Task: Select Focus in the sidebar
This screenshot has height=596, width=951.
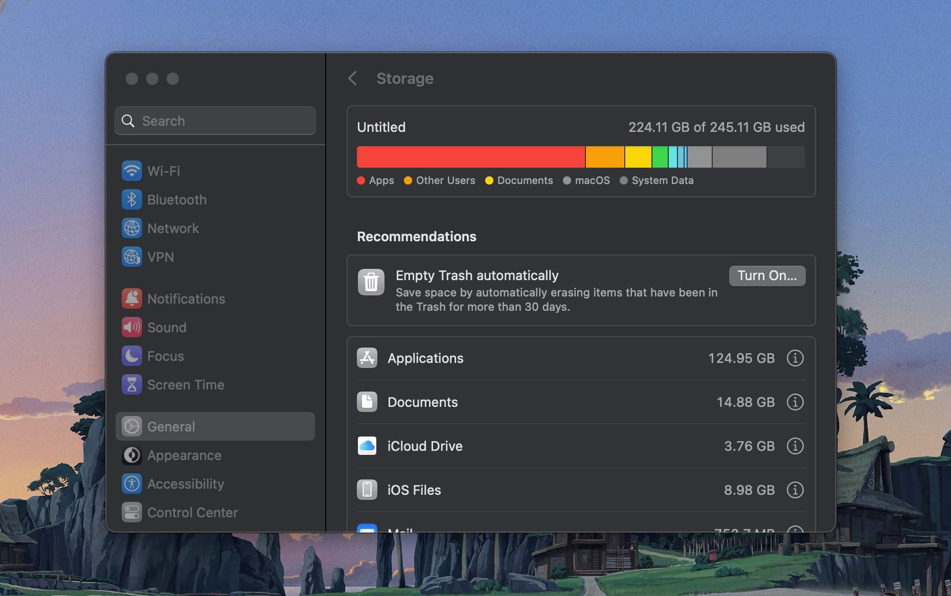Action: (x=165, y=356)
